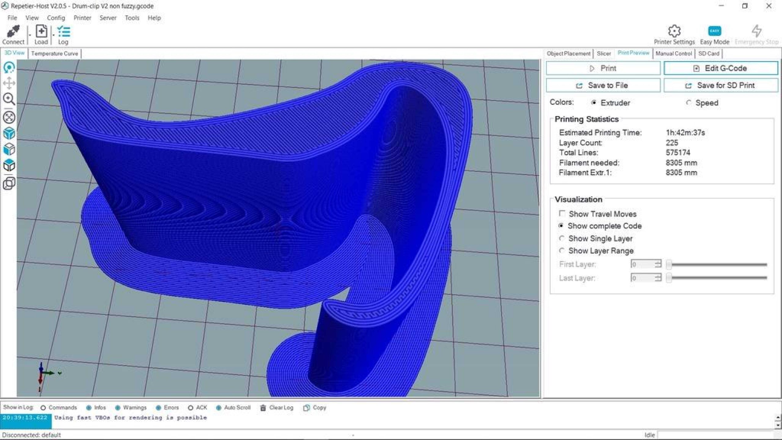Click the Edit G-Code button
The image size is (782, 440).
[721, 68]
